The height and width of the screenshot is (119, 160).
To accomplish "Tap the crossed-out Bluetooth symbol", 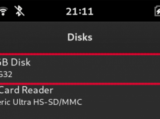I will 19,11.
